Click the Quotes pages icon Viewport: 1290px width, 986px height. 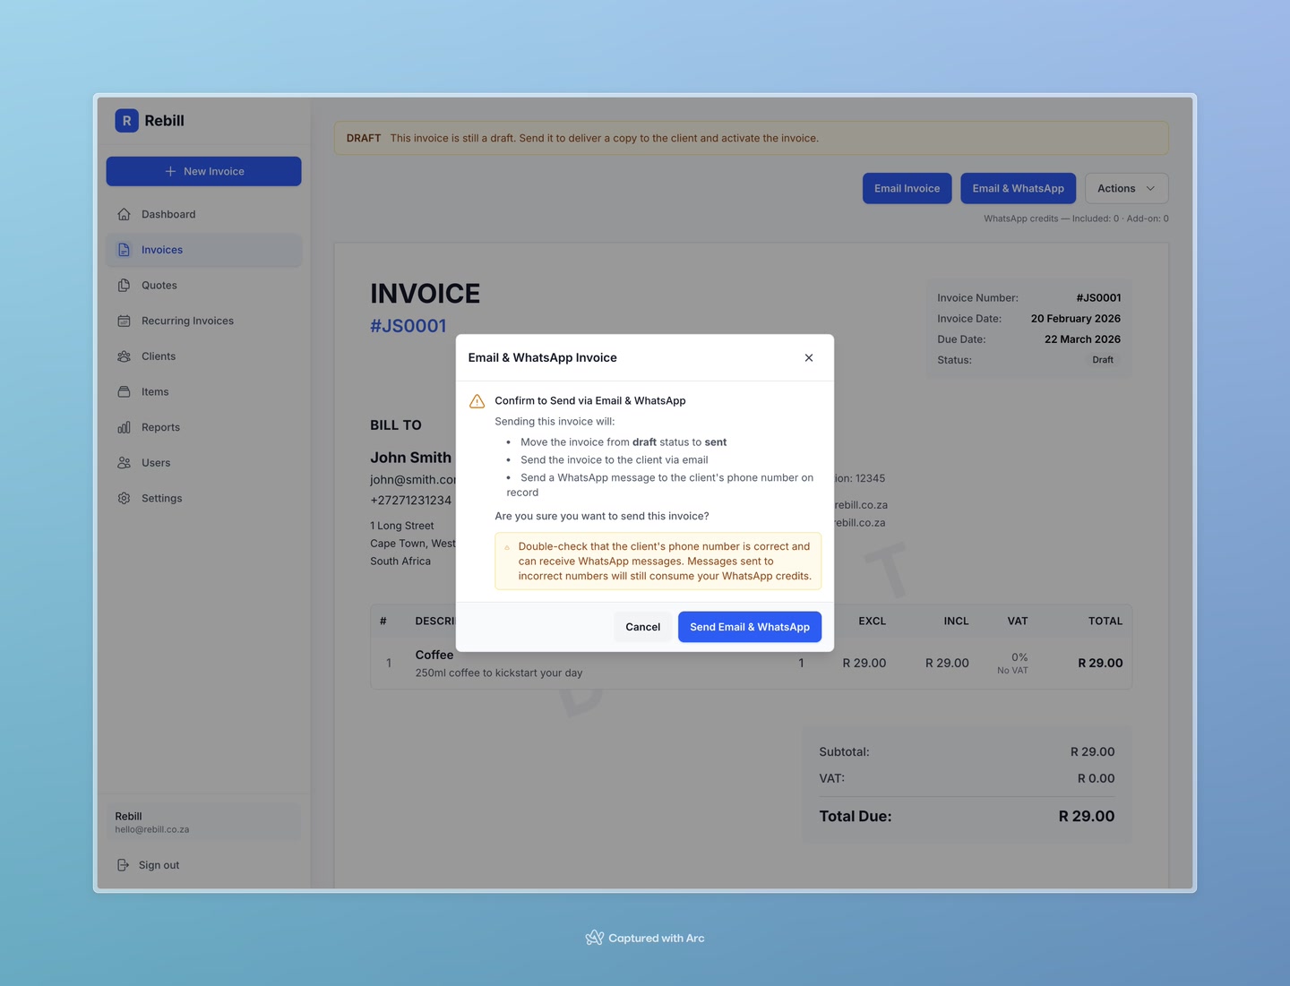click(124, 285)
